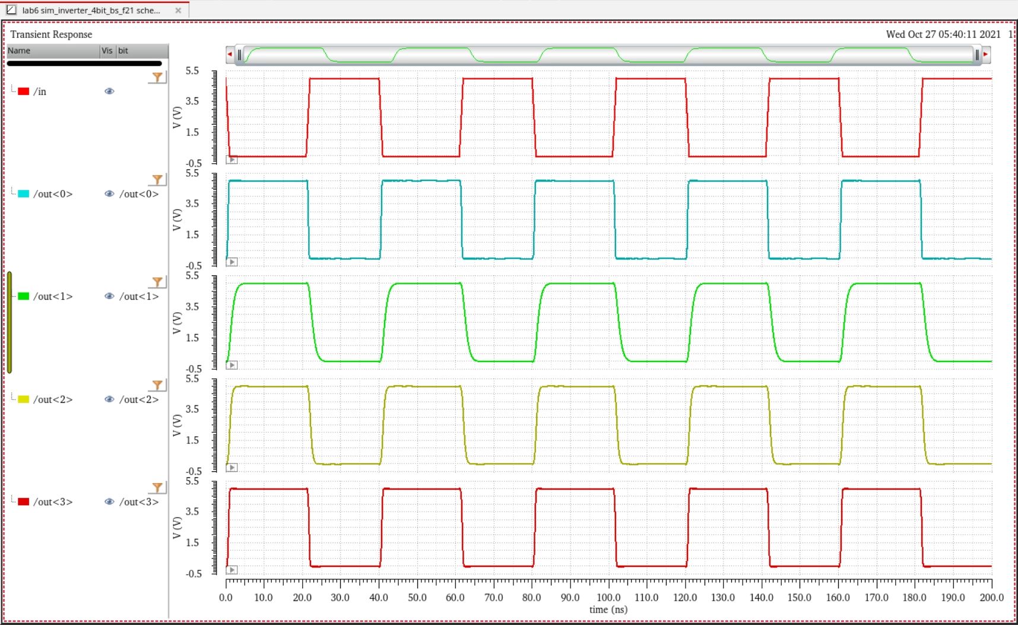Image resolution: width=1018 pixels, height=625 pixels.
Task: Click the filter funnel icon above /out<2>
Action: 157,385
